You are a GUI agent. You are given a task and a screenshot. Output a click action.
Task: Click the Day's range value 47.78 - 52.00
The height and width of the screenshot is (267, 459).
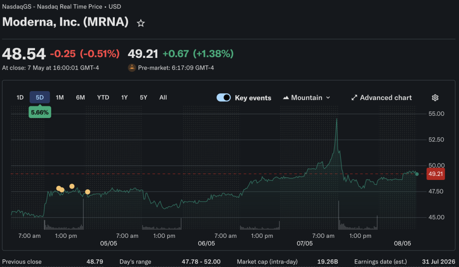coord(201,262)
